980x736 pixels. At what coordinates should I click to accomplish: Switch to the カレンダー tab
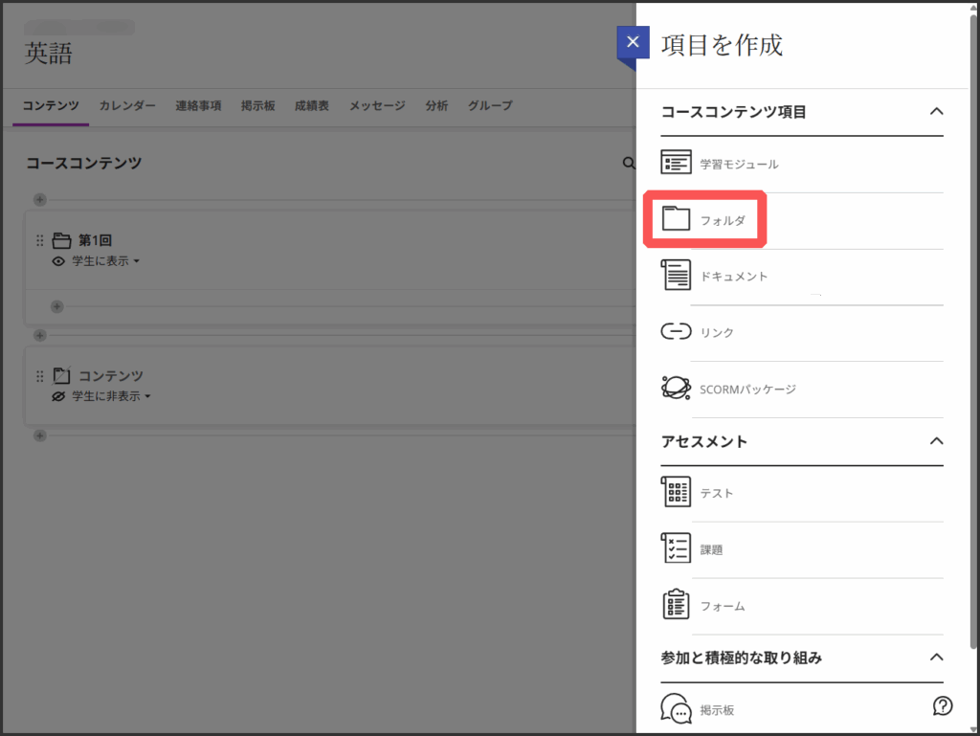pos(127,106)
